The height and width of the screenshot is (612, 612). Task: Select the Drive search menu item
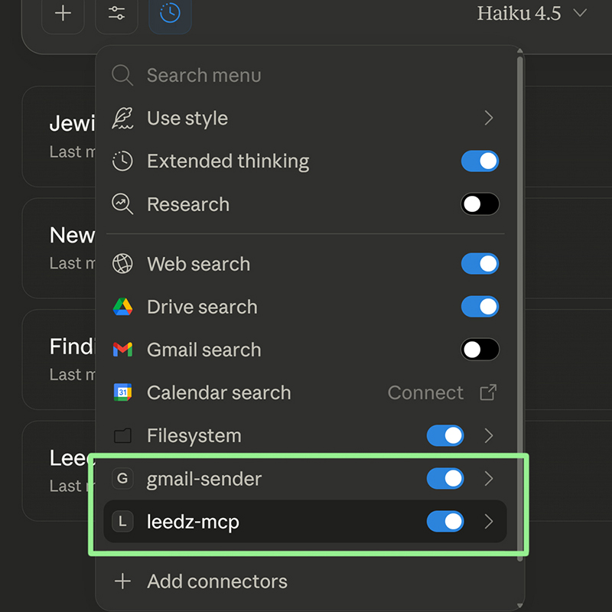[202, 308]
